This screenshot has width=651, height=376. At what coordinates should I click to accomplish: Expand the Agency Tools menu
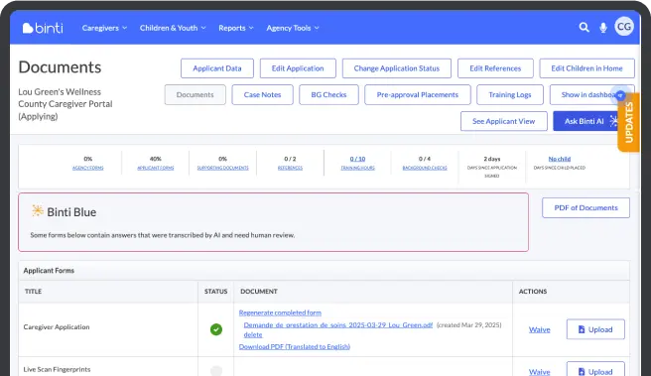pyautogui.click(x=293, y=28)
